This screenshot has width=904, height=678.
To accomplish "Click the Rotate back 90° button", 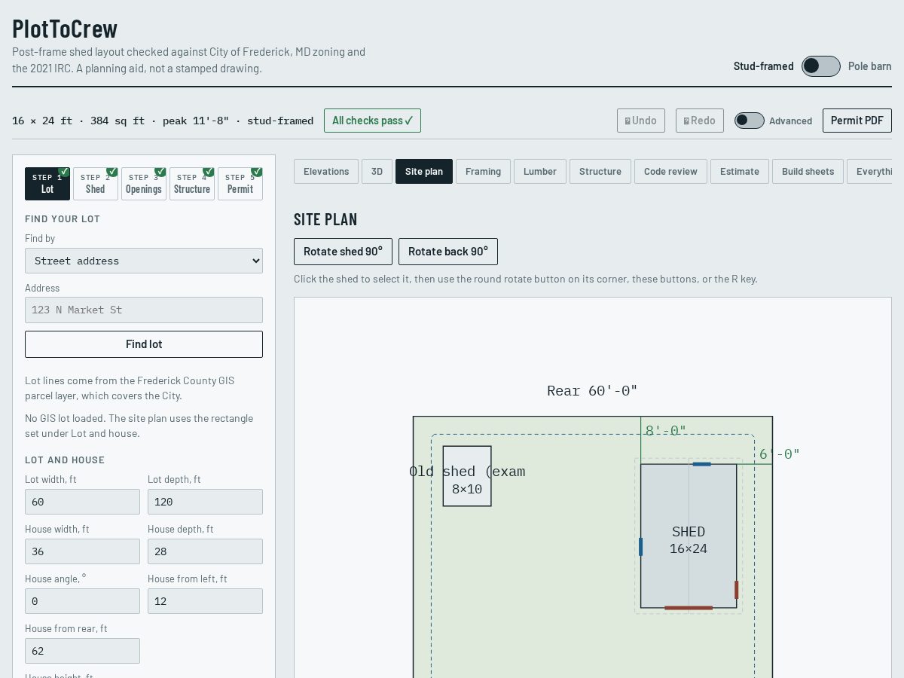I will tap(448, 252).
